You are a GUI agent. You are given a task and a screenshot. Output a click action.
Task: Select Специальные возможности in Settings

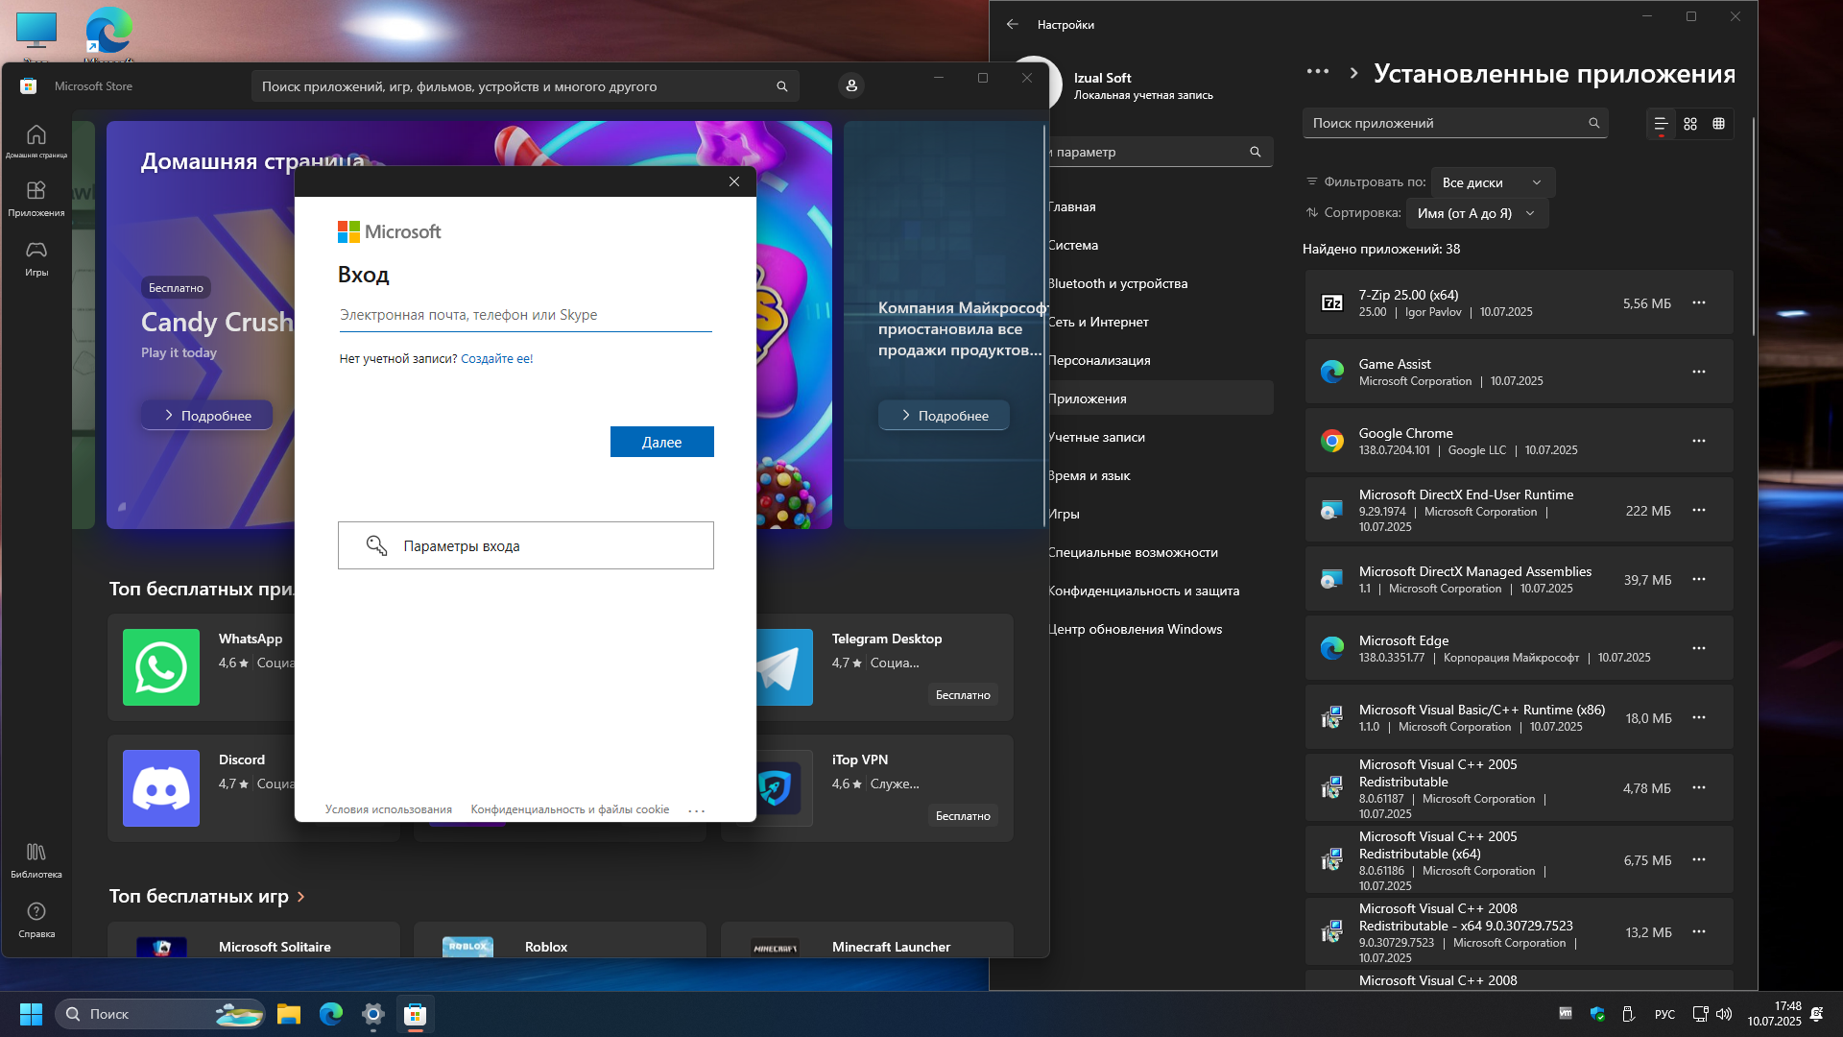point(1160,552)
